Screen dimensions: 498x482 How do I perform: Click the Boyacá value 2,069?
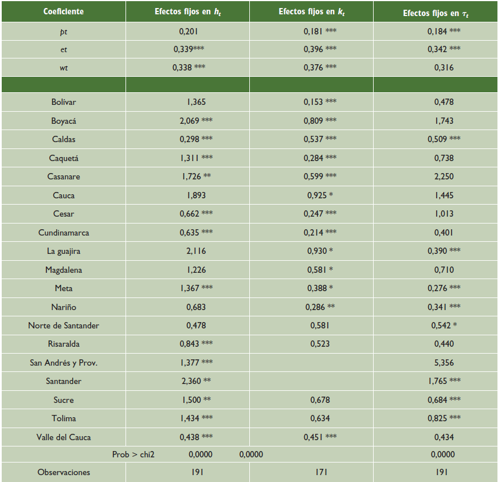pos(185,121)
